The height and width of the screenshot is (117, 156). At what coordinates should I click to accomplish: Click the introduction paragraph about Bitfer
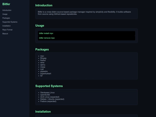coord(84,13)
